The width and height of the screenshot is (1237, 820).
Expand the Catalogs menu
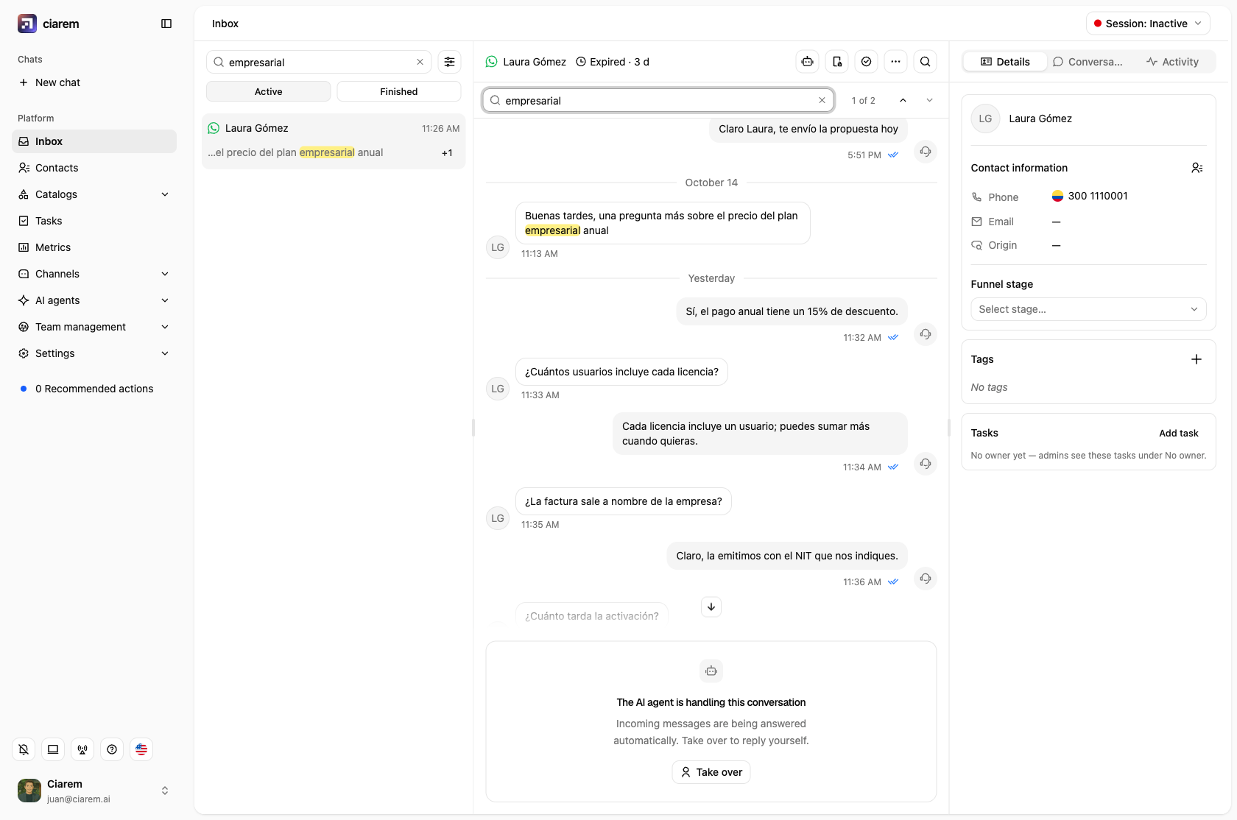click(x=94, y=194)
